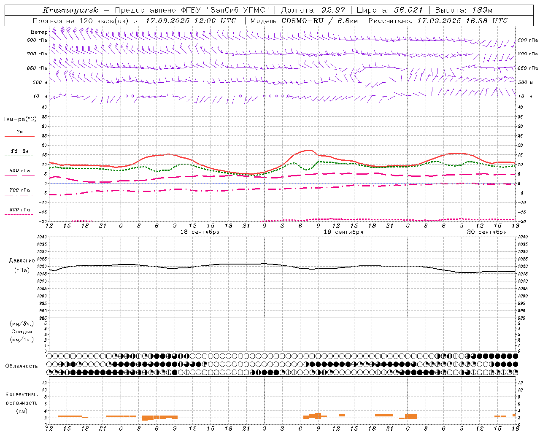Click the 'Модель COSMO-RU / 6.6км' label
Screen dimensions: 540x432
304,21
